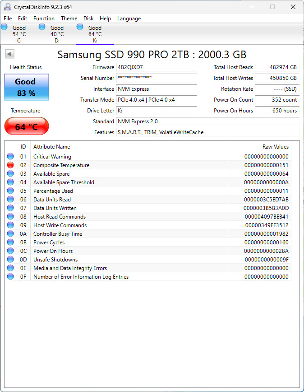The image size is (304, 392).
Task: Switch to the D: drive tab at 40 °C
Action: (57, 34)
